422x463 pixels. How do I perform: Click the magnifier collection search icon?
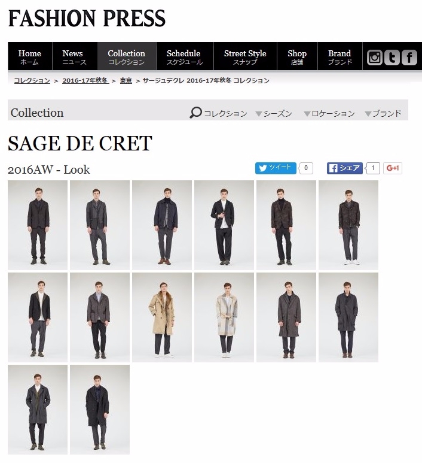point(195,113)
